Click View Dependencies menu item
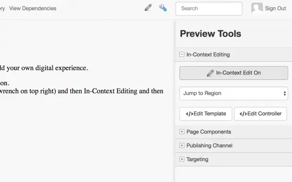 pyautogui.click(x=33, y=8)
